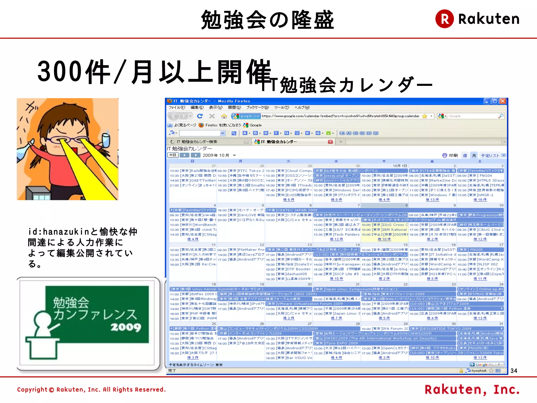Click the '他 6 件' more events link
The height and width of the screenshot is (403, 537).
point(288,200)
